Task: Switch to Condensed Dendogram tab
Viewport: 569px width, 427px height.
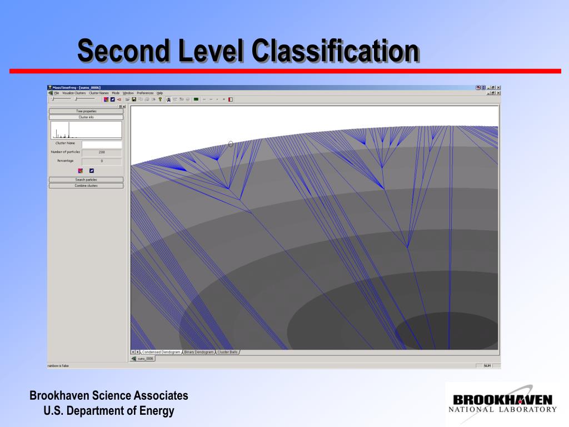Action: click(x=161, y=352)
